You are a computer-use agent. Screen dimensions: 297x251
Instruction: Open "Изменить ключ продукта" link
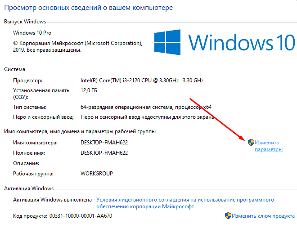pos(263,216)
